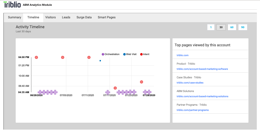Click the 06/28/2020 axis date label
Viewport: 260px width, 135px height.
tap(36, 95)
